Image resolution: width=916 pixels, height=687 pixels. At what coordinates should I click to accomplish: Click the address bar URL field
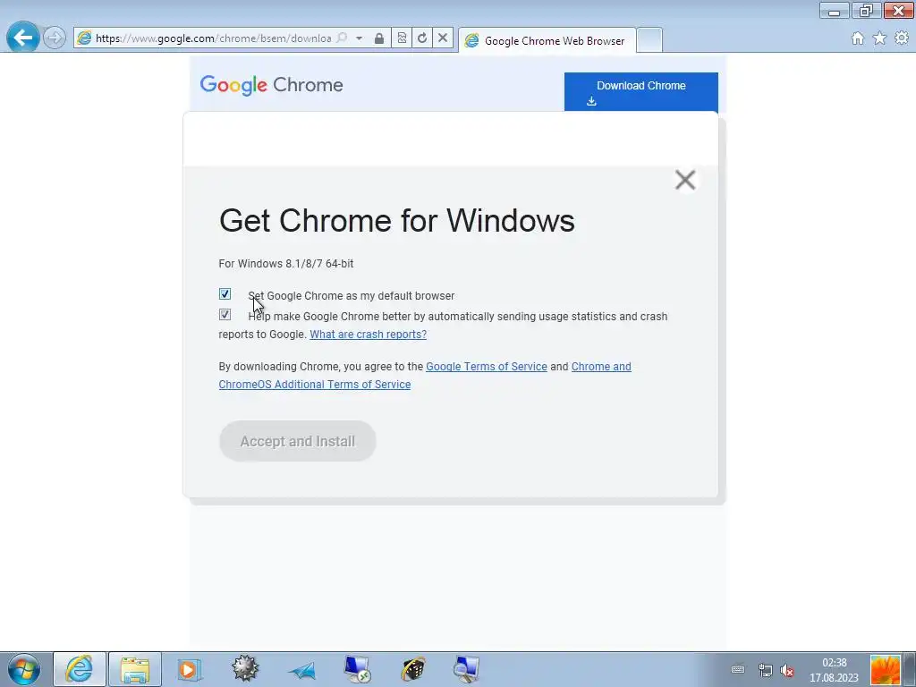click(x=213, y=38)
